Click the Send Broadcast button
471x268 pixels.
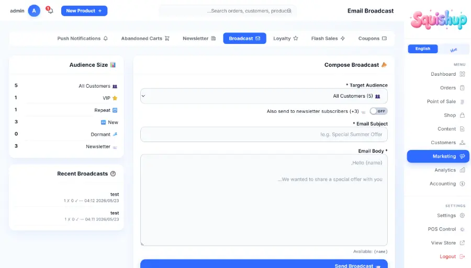264,264
